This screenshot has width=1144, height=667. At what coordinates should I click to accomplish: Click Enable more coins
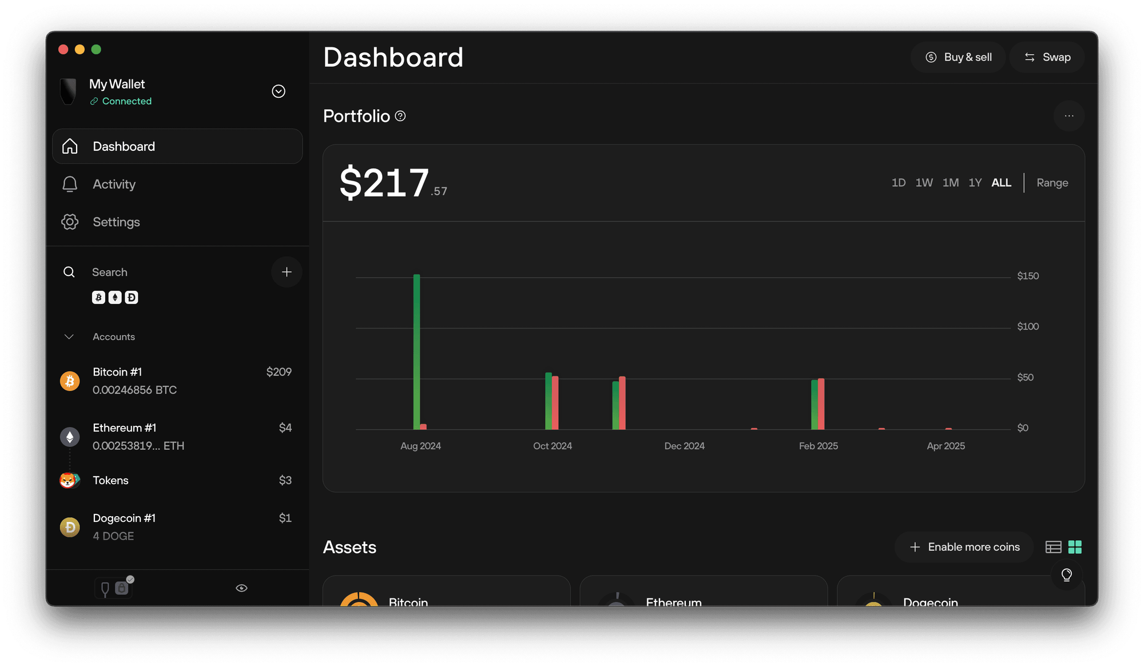[x=964, y=547]
